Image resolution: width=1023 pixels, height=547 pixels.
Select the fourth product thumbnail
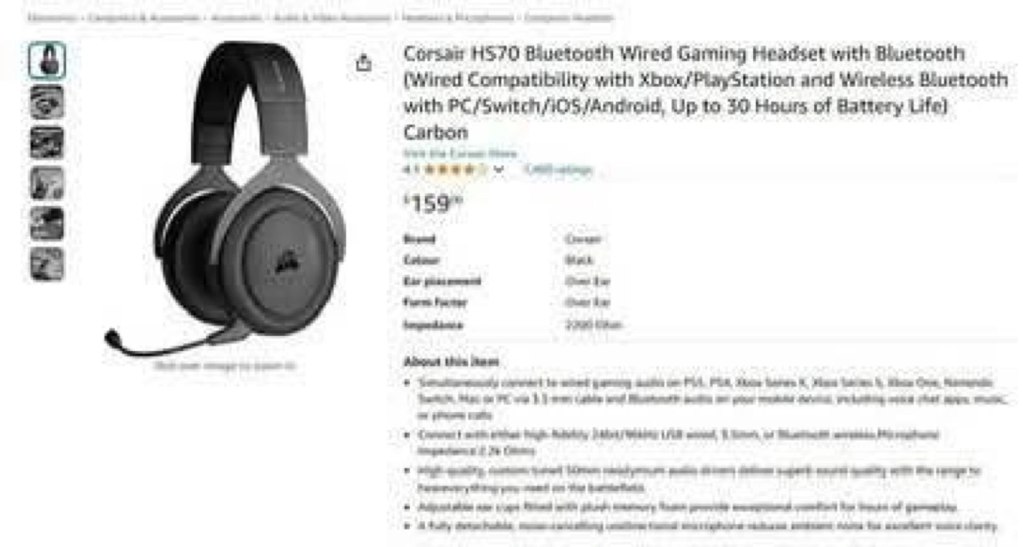tap(48, 183)
